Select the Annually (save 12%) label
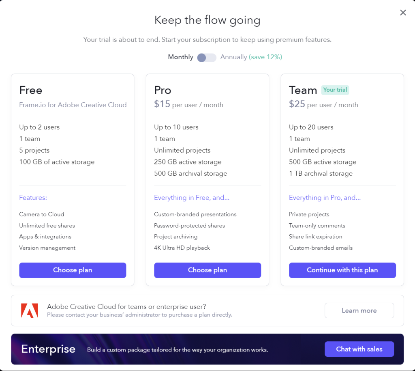 point(251,57)
